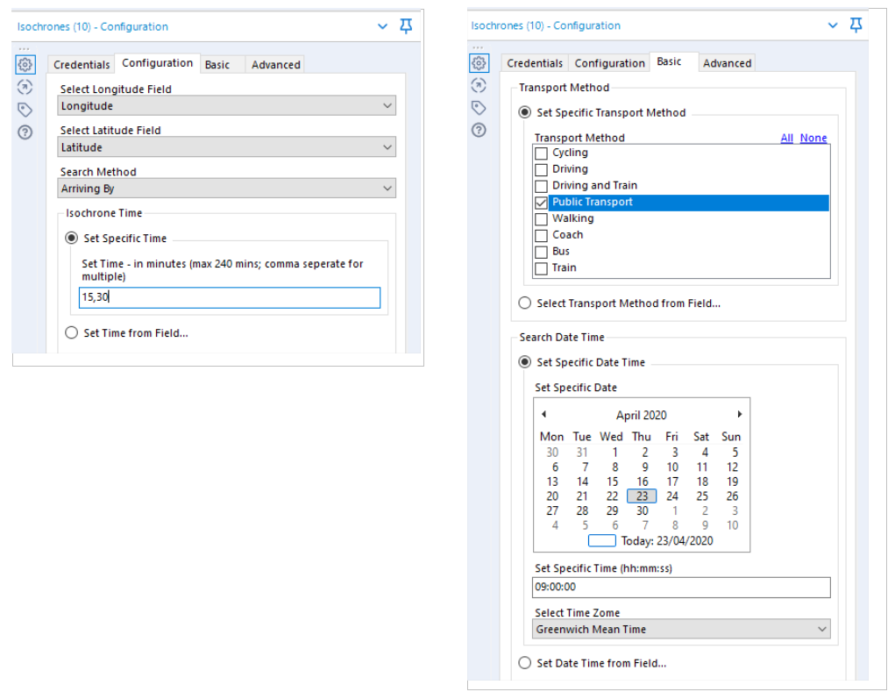
Task: Click the All link above transport methods
Action: click(786, 138)
